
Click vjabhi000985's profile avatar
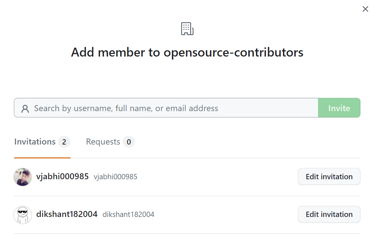point(22,177)
